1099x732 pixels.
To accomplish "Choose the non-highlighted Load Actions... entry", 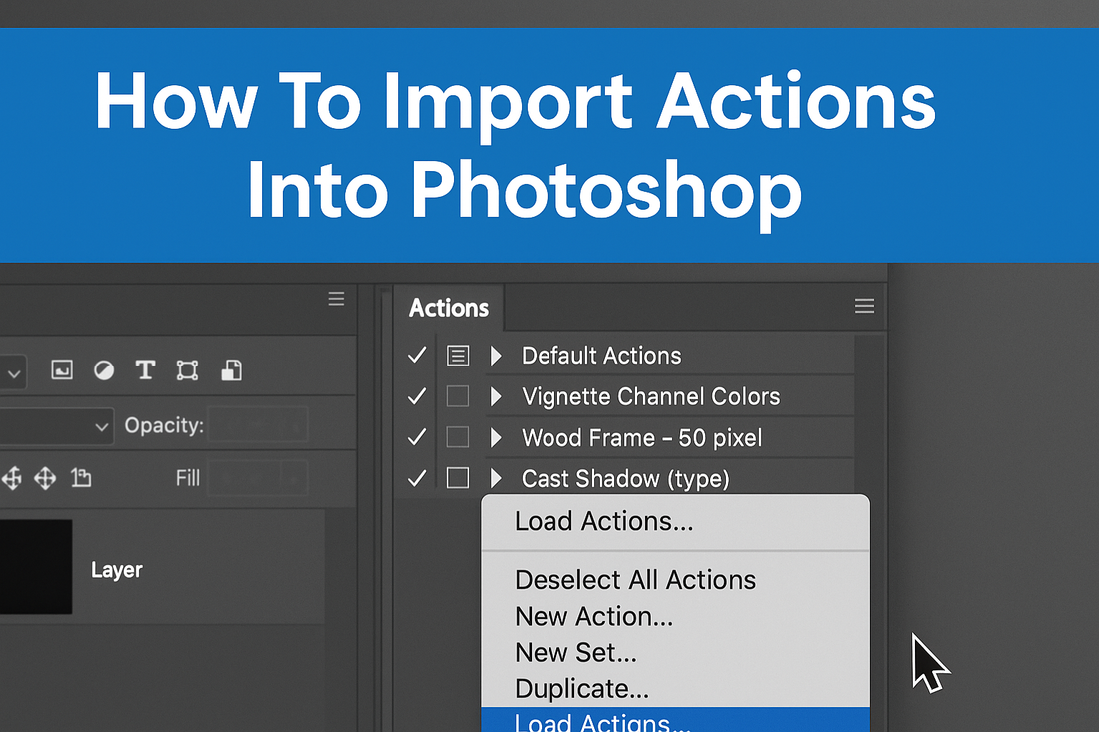I will [604, 522].
